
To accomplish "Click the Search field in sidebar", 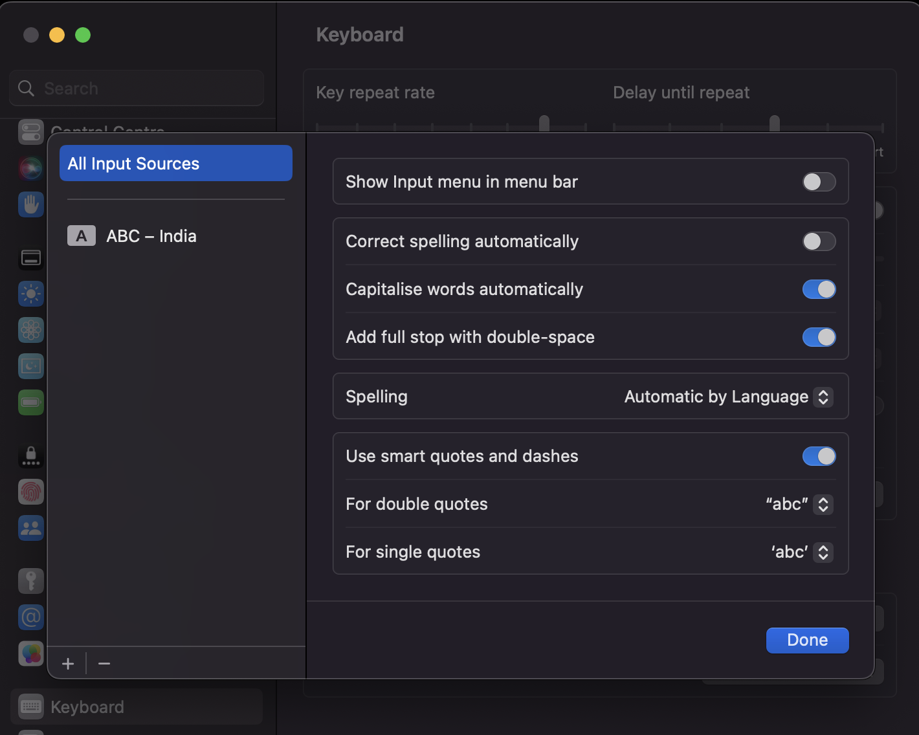I will (x=137, y=89).
